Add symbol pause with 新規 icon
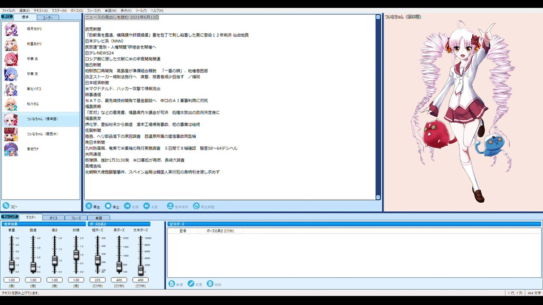 click(171, 284)
